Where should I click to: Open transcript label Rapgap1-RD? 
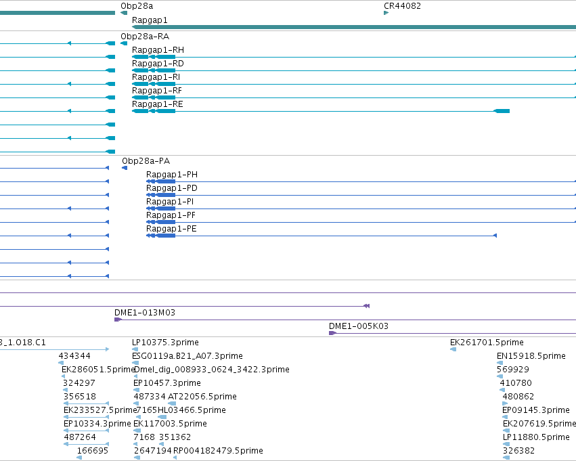click(158, 64)
